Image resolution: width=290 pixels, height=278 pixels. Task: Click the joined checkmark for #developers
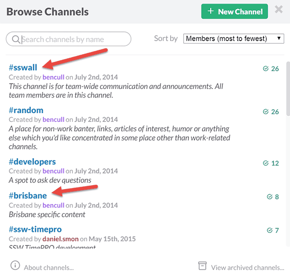[266, 163]
